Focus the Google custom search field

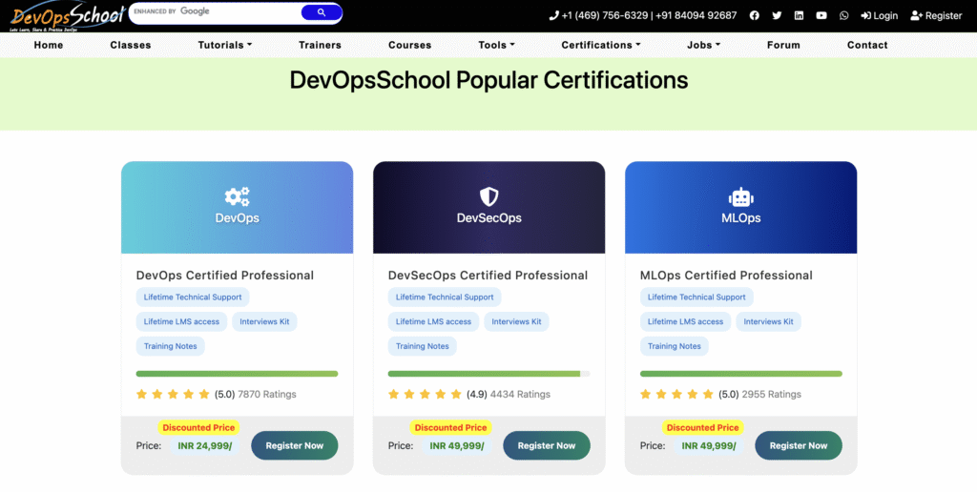pos(215,11)
